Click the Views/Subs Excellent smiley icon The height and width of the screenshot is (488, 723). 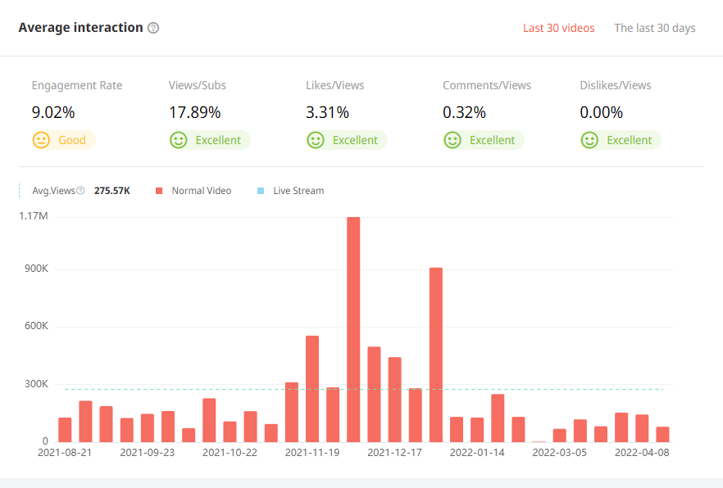pyautogui.click(x=178, y=140)
